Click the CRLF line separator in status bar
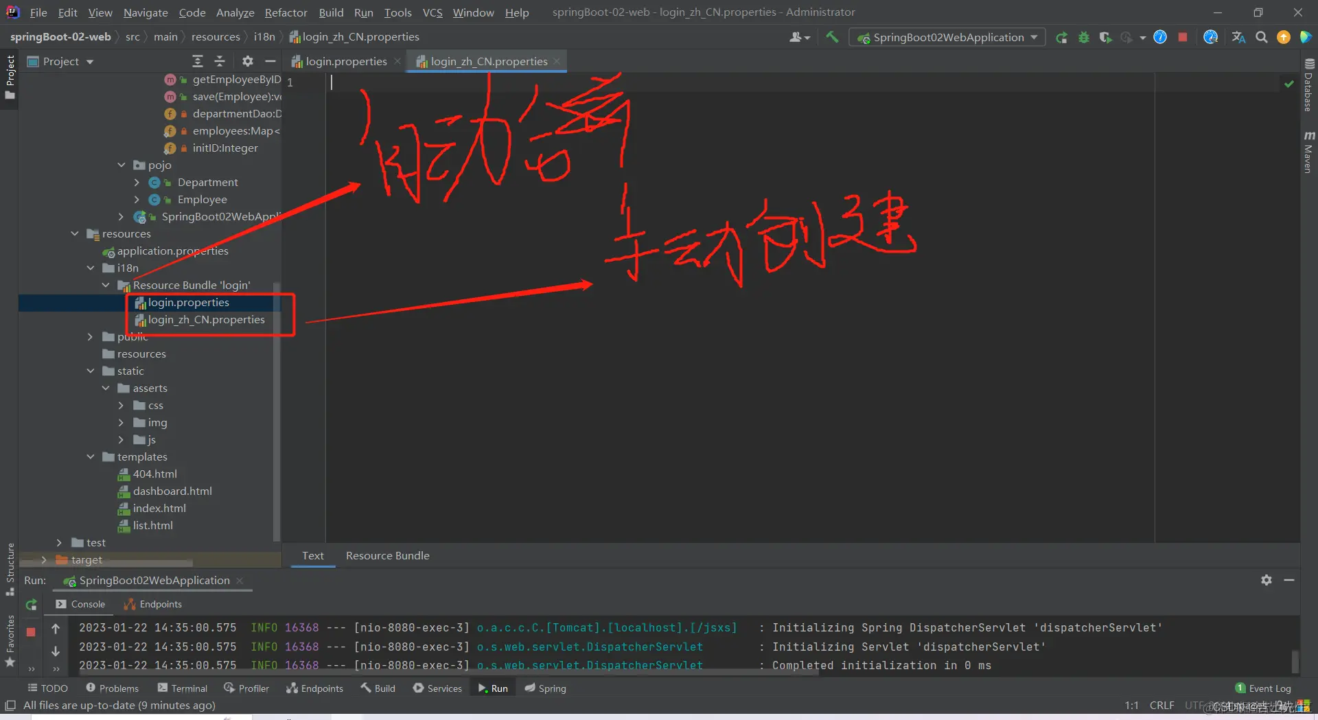Viewport: 1318px width, 720px height. 1162,706
